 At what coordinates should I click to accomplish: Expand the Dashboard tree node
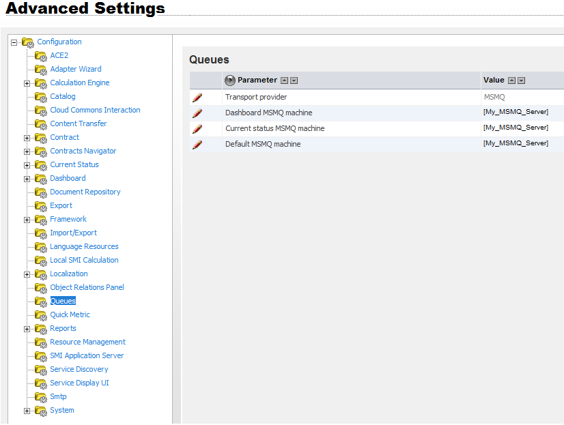(27, 179)
